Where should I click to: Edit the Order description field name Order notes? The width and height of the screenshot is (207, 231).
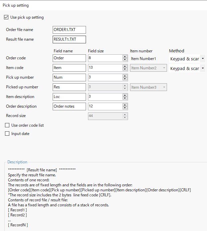[69, 106]
